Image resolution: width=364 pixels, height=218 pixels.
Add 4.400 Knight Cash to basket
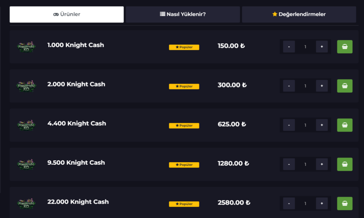[345, 125]
